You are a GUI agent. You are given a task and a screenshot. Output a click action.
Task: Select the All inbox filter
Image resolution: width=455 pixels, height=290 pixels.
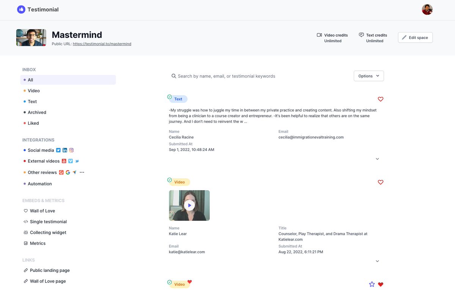(68, 80)
